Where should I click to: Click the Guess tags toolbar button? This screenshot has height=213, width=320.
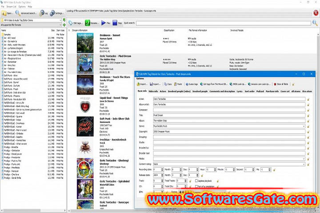tap(192, 84)
